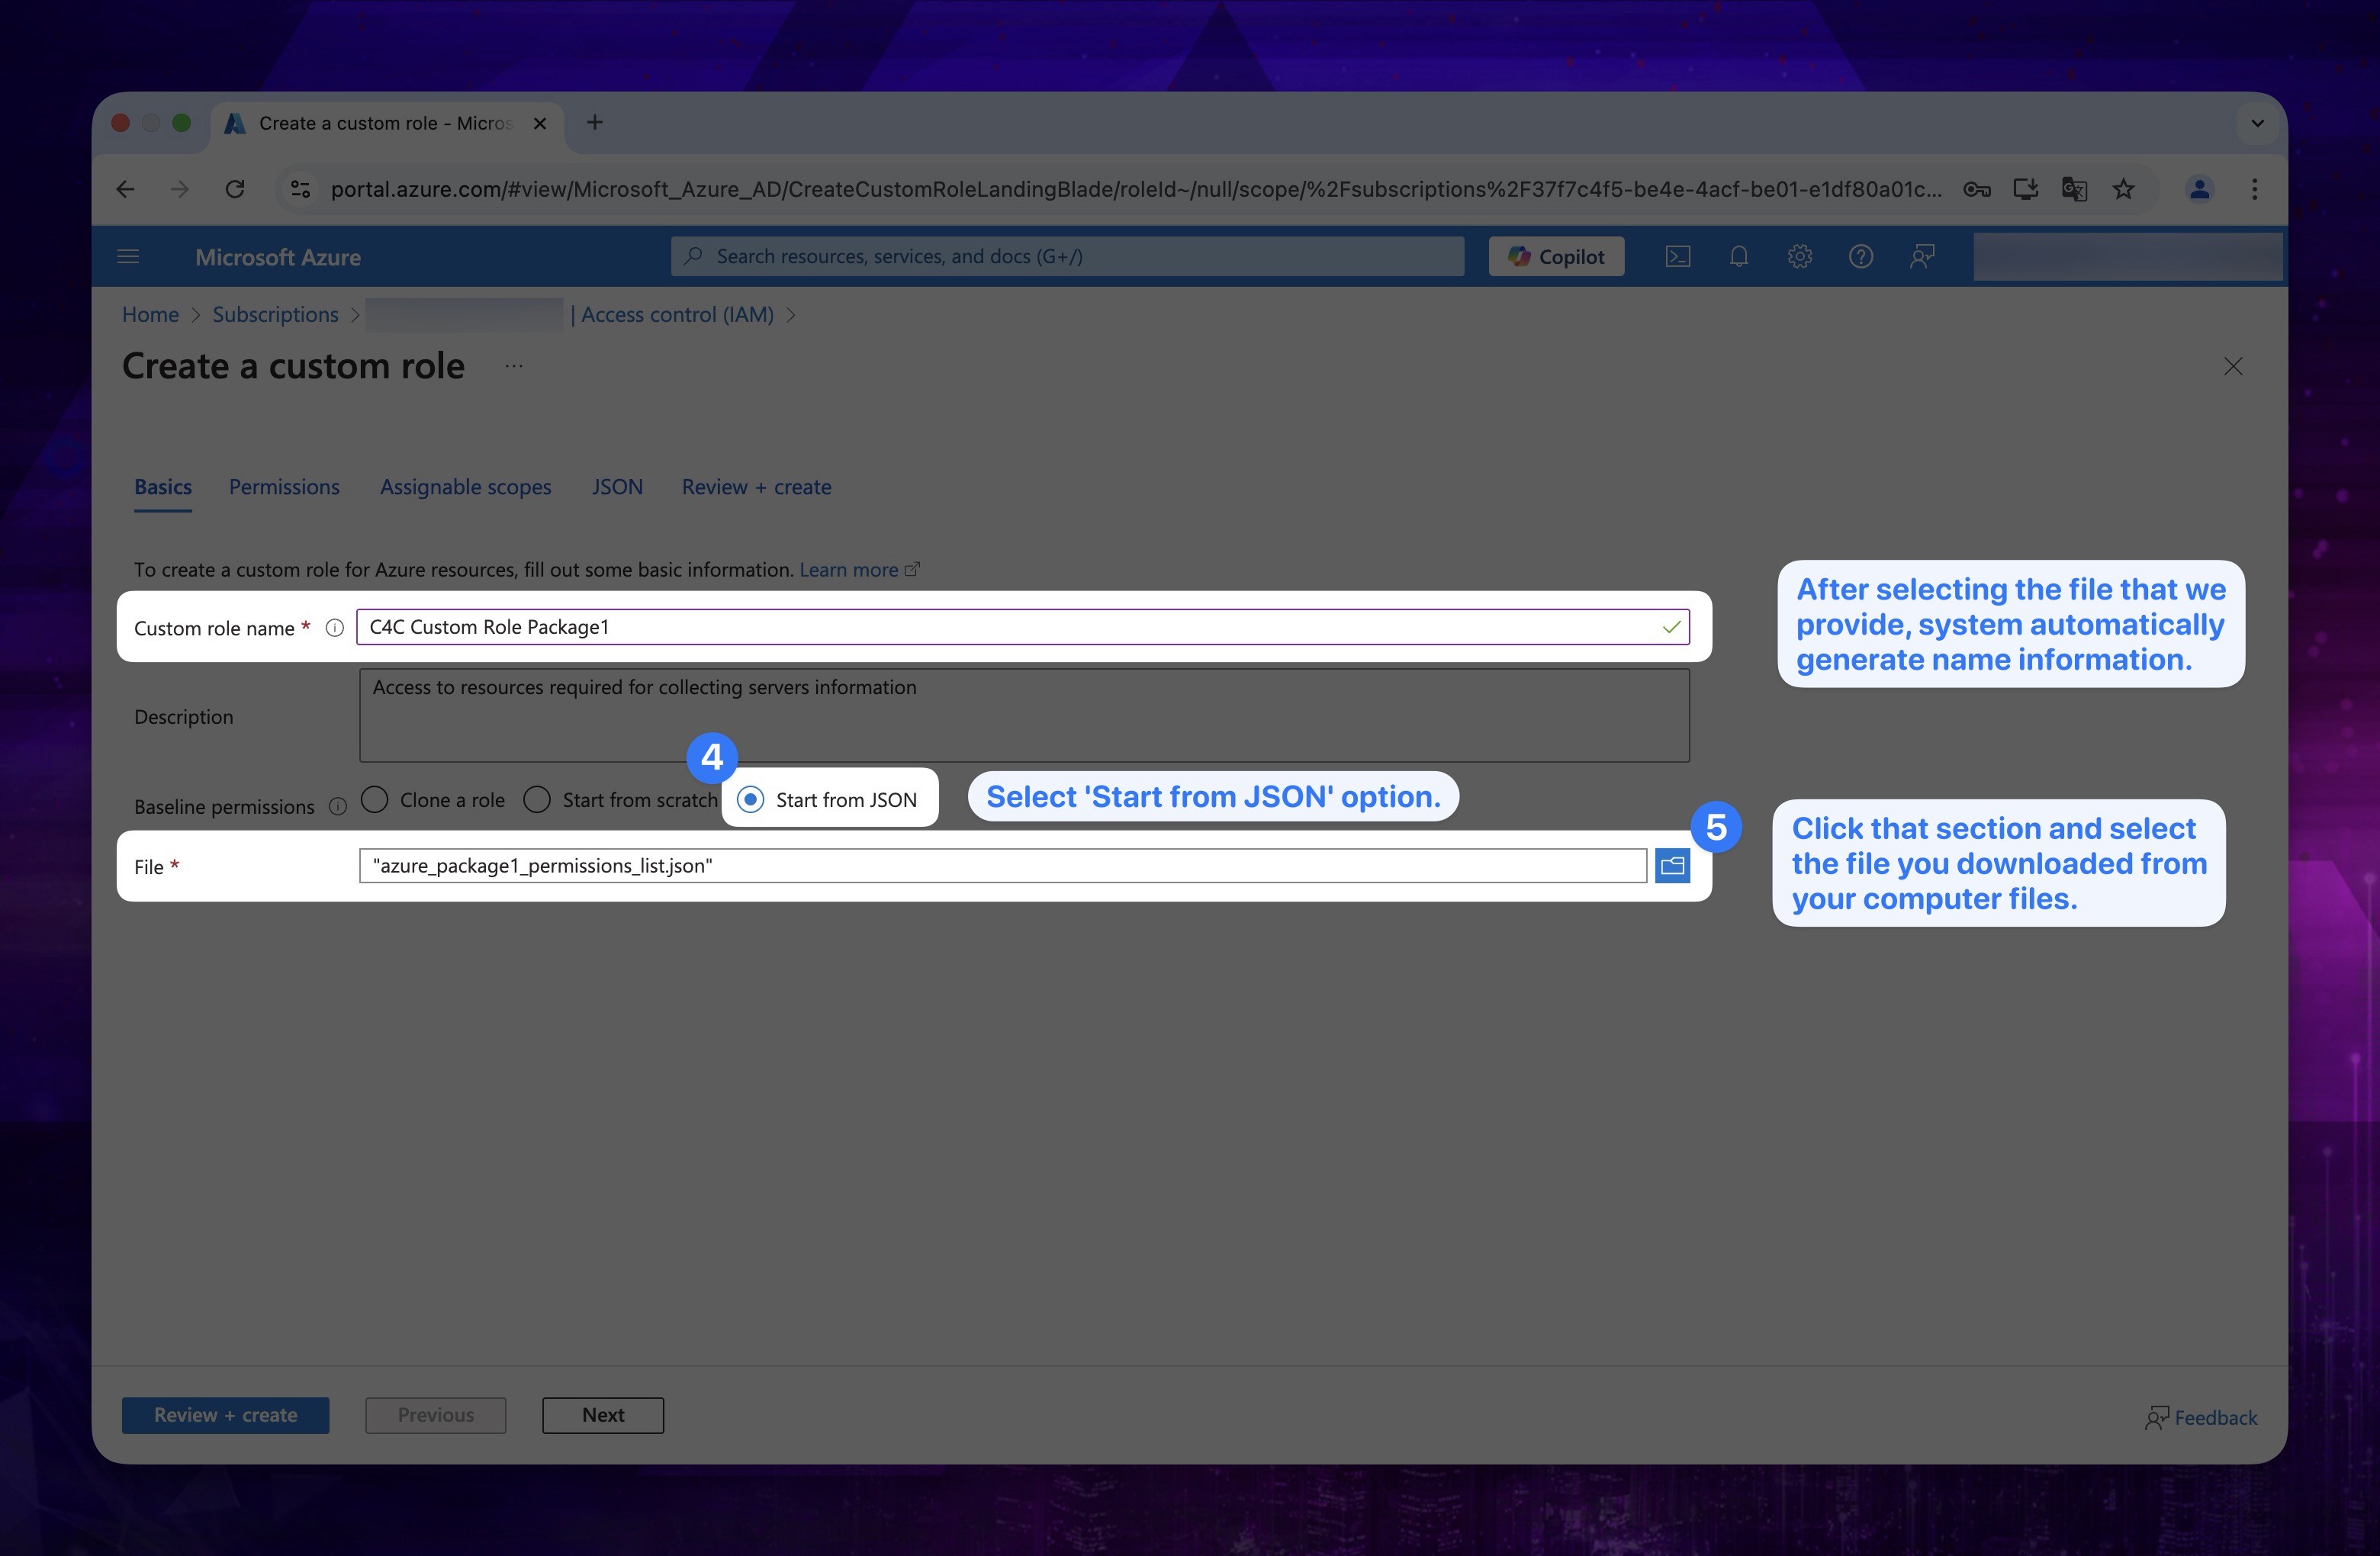Open the Permissions tab
Screen dimensions: 2380x1556
pyautogui.click(x=283, y=484)
